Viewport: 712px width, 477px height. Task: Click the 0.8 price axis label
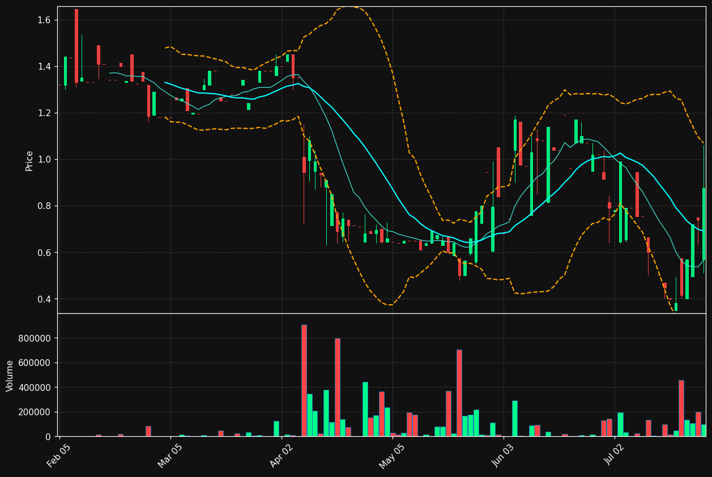44,206
